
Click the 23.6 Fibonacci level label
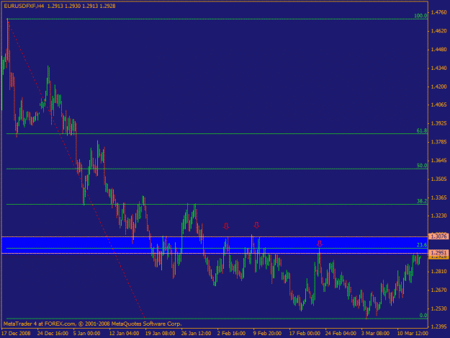422,245
